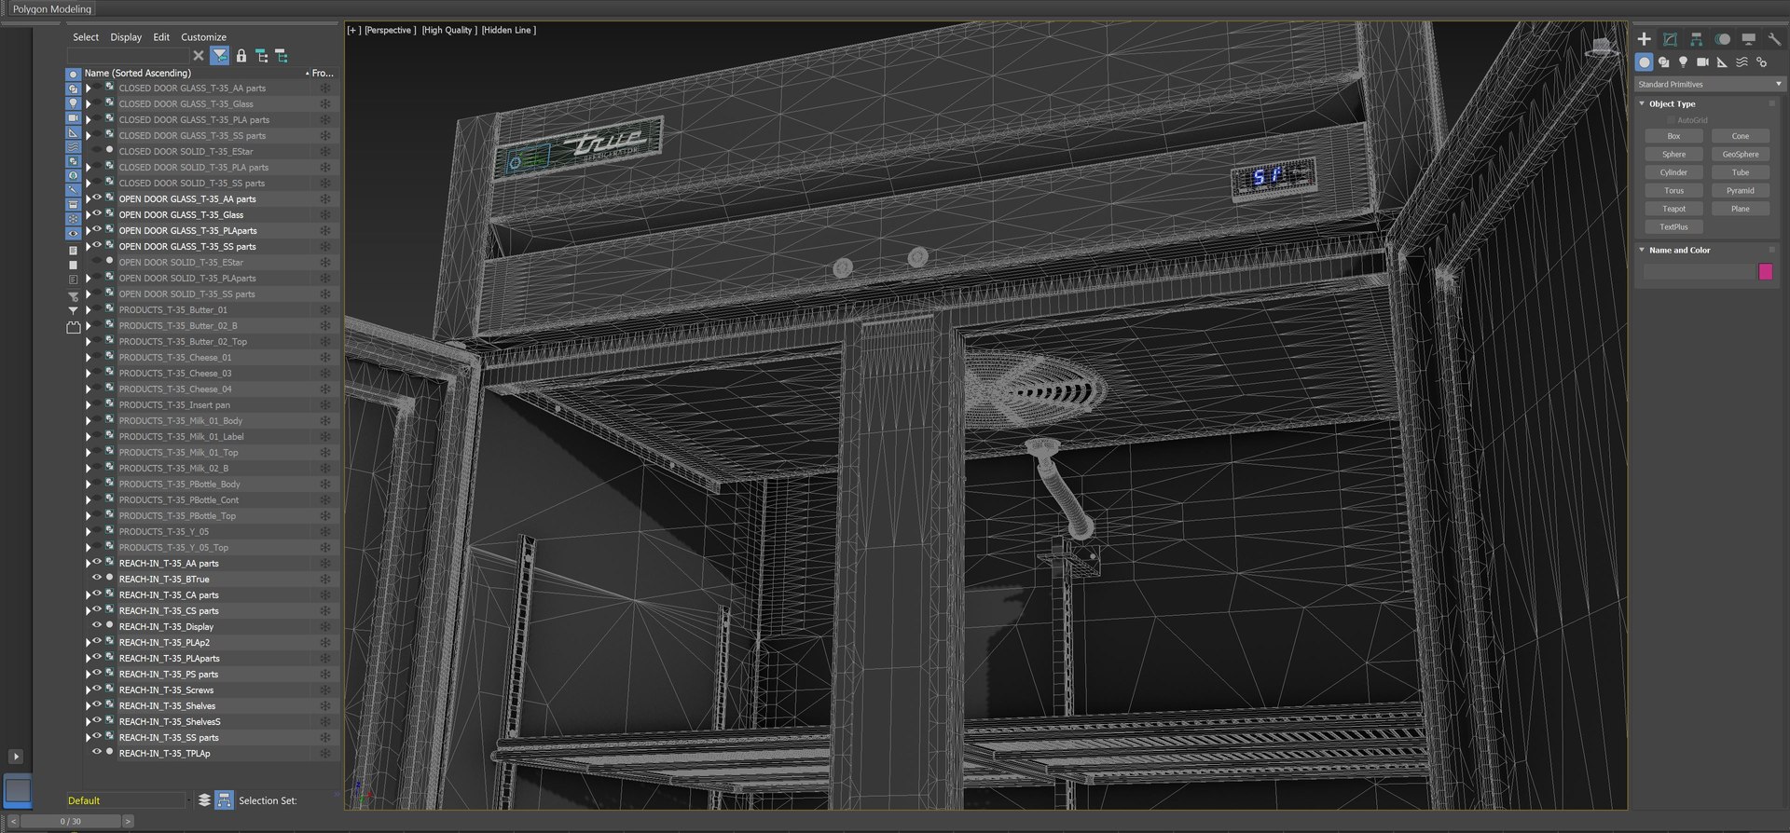Expand CLOSED DOOR GLASS_T-35_AA parts node

tap(89, 88)
